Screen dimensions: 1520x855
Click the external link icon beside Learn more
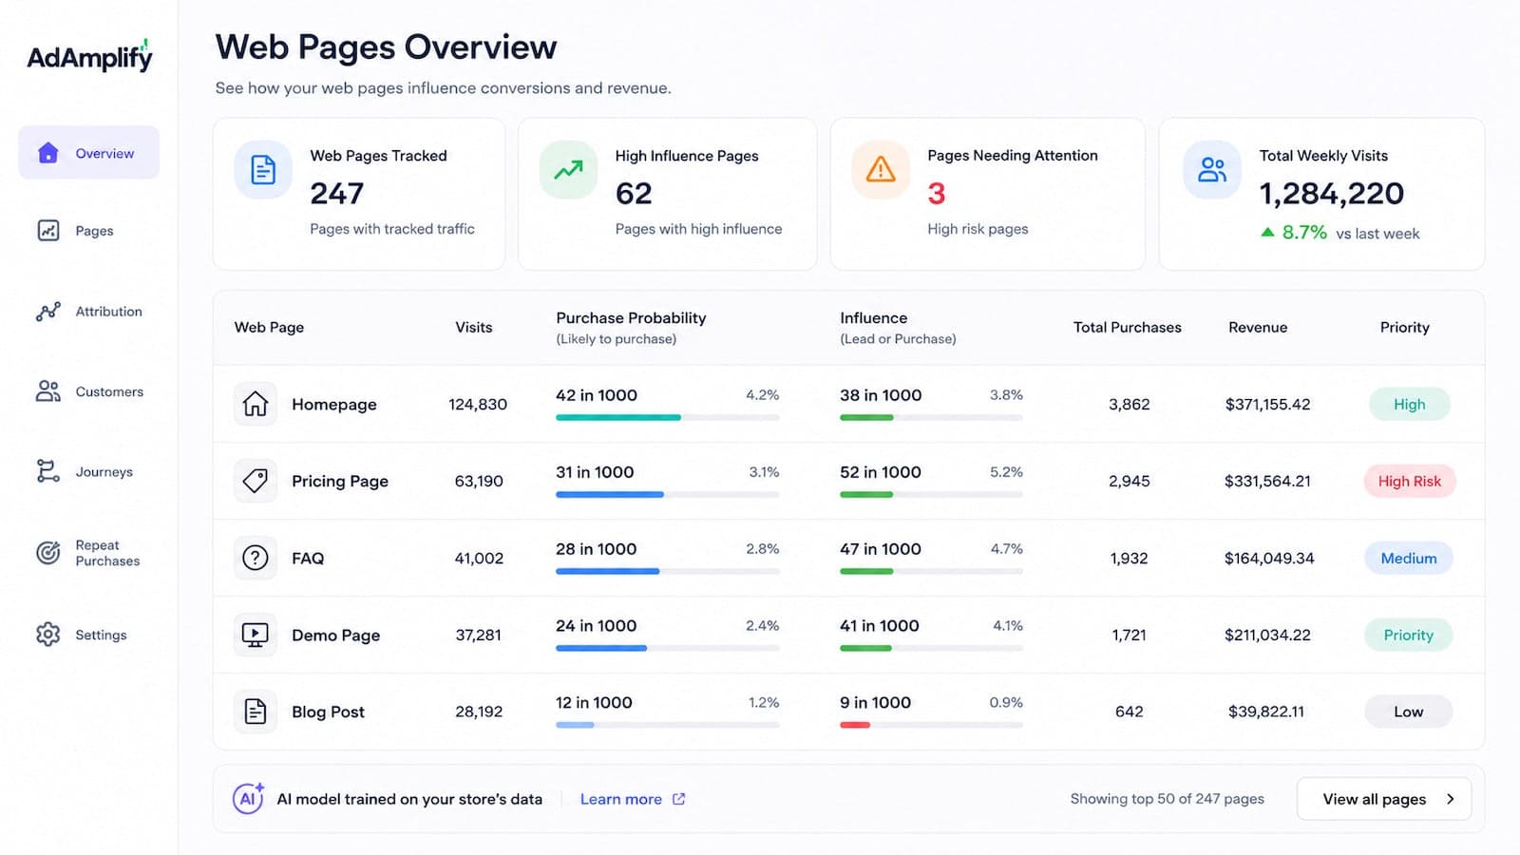678,799
